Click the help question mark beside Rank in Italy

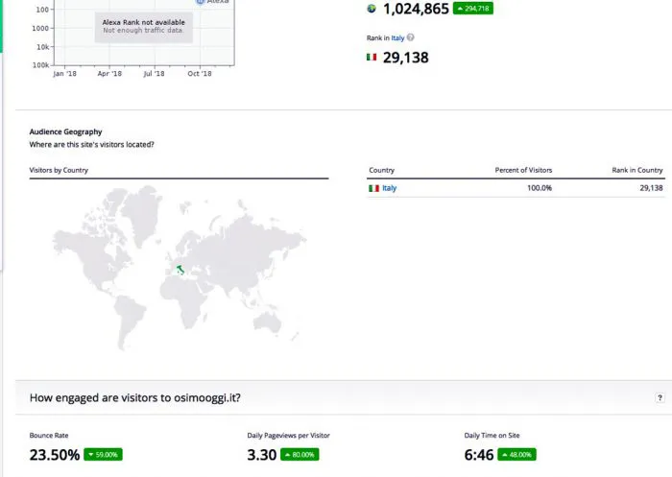[410, 37]
